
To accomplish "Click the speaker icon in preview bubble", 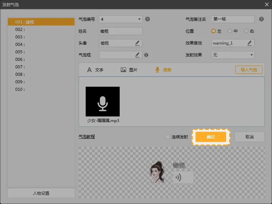I will (178, 177).
